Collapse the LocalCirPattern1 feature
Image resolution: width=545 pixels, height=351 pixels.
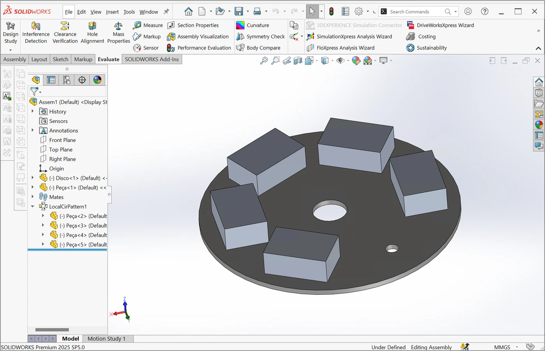[33, 207]
